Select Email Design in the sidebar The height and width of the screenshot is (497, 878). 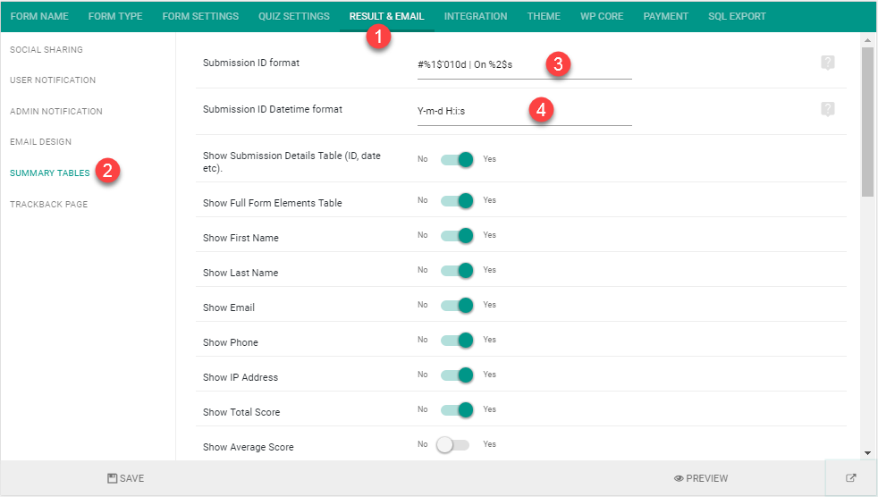point(41,141)
